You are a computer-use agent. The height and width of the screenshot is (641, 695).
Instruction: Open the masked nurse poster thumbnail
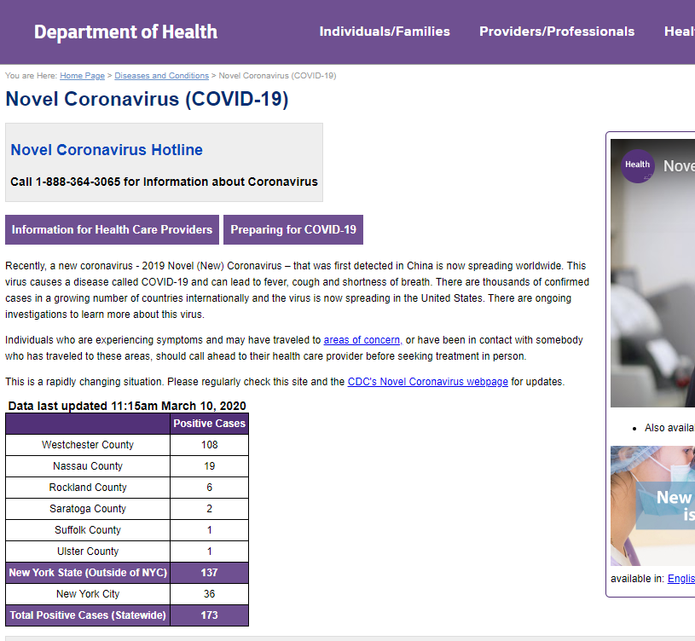pos(652,505)
